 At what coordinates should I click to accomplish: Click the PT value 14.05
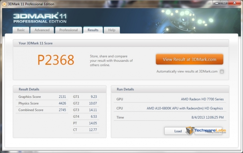93,123
